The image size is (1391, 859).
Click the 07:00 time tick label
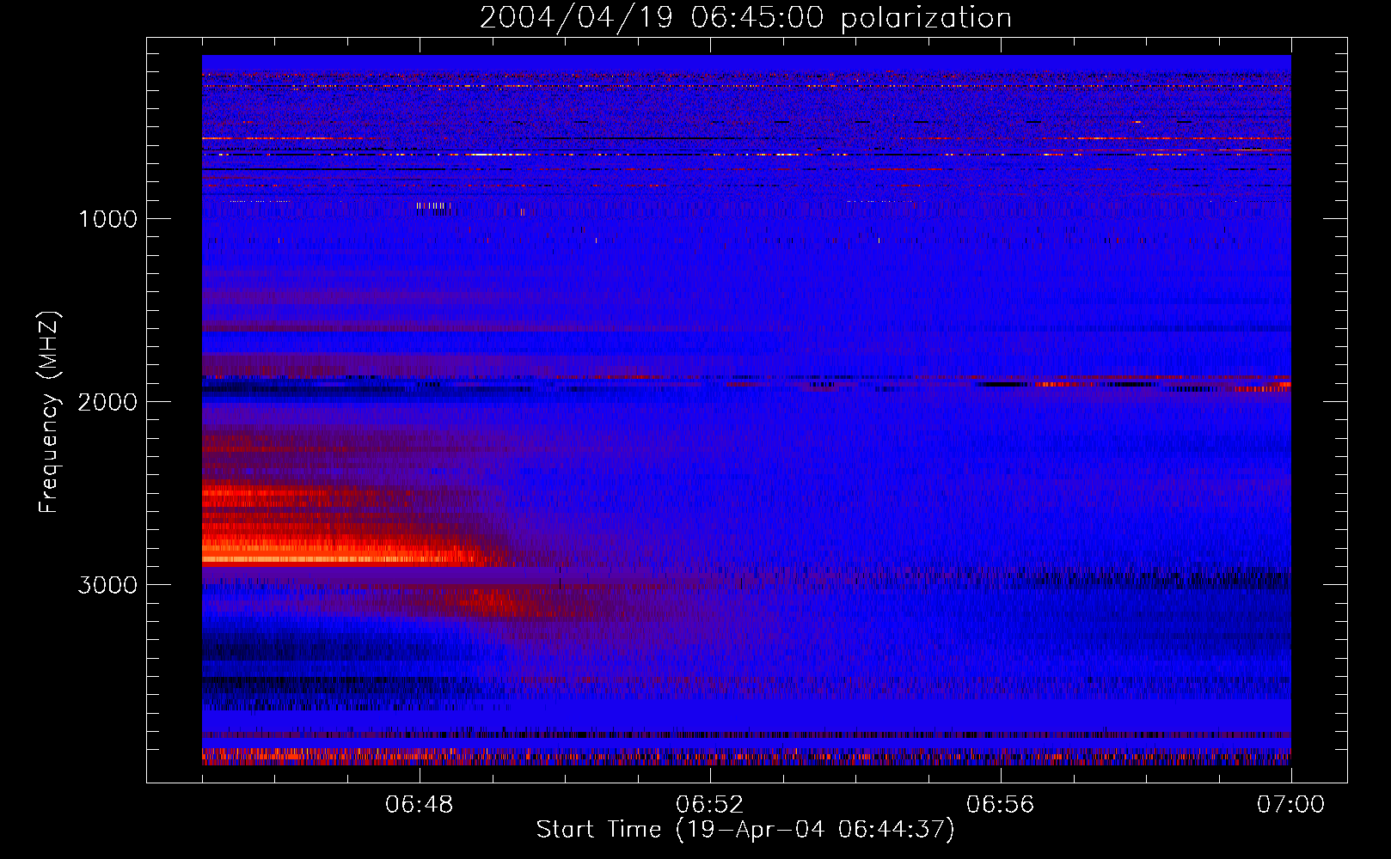1290,805
